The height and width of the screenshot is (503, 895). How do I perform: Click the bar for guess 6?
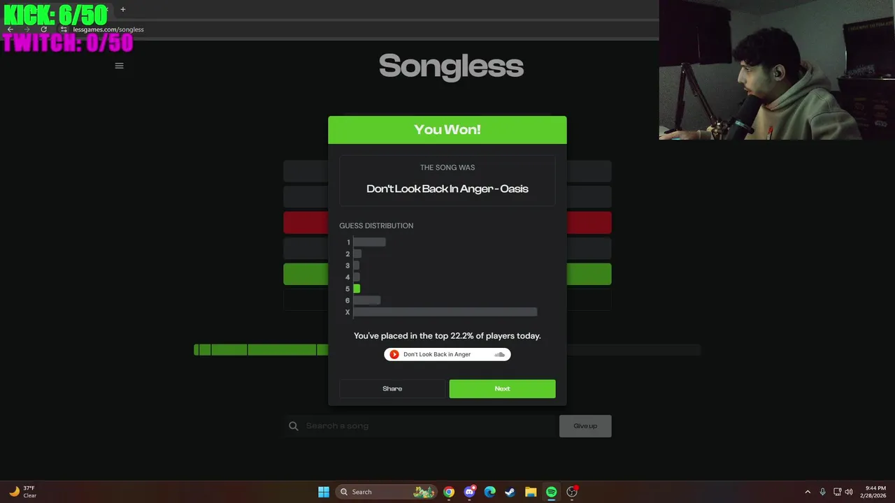pyautogui.click(x=367, y=300)
